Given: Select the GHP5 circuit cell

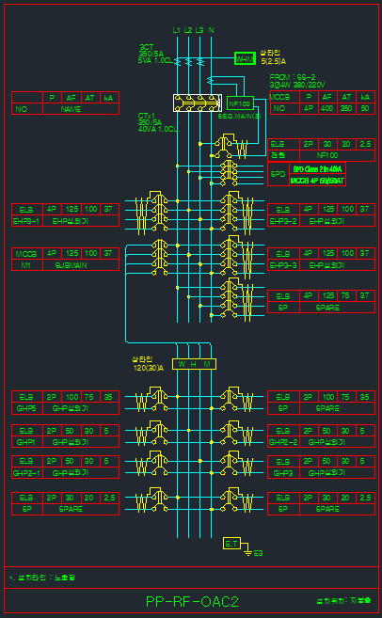Looking at the screenshot, I should coord(27,408).
